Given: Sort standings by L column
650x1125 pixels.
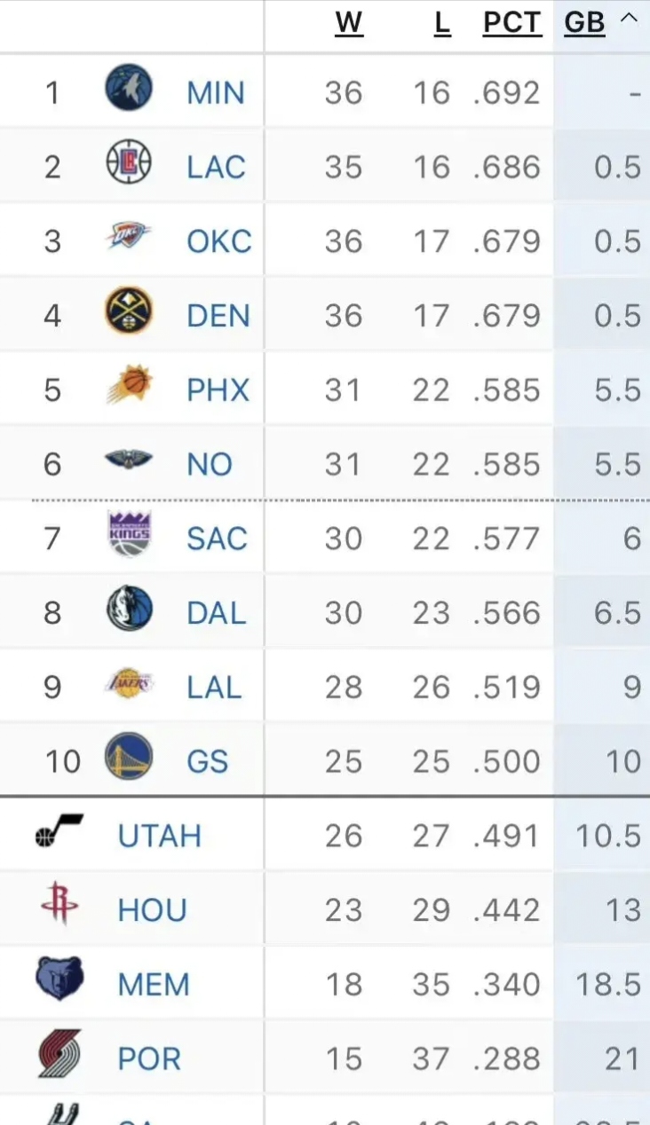Looking at the screenshot, I should click(x=442, y=23).
